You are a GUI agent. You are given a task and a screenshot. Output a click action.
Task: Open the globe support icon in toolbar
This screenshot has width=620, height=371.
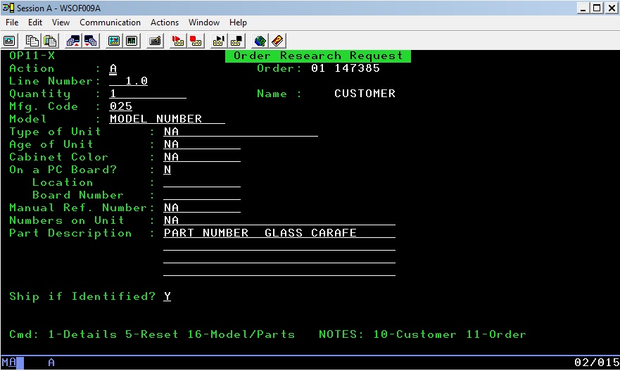point(260,41)
